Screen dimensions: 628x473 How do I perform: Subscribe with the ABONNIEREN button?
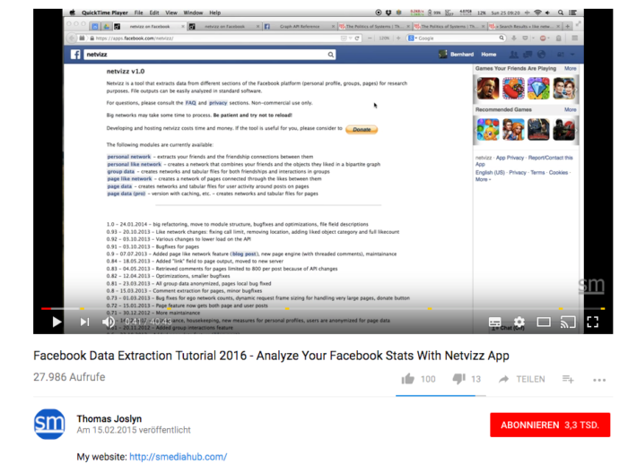[550, 425]
